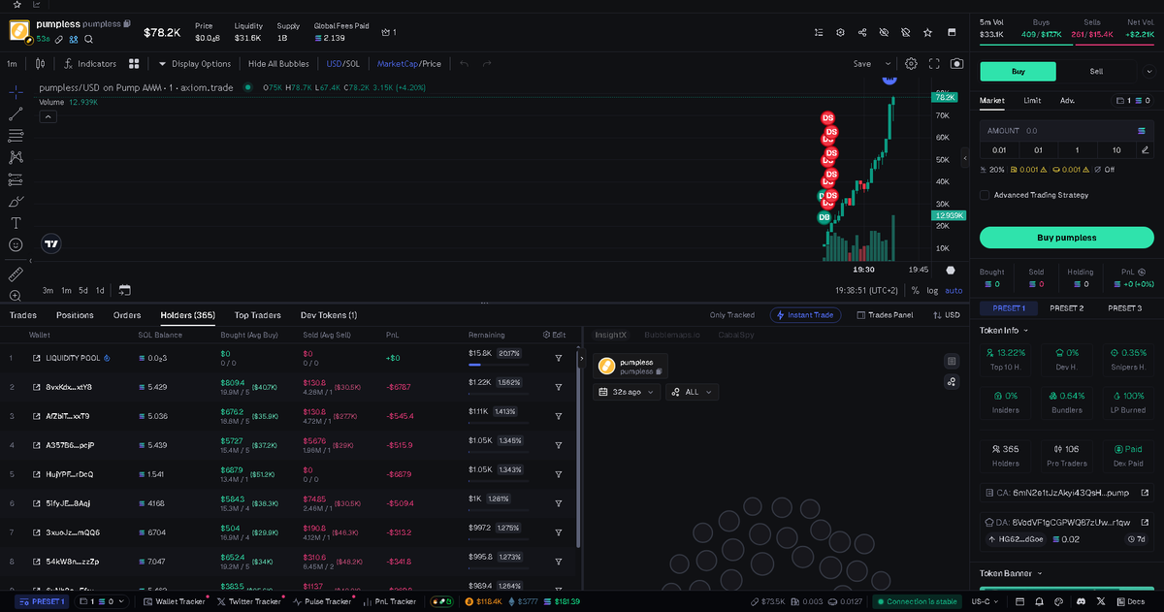Open the ALL filter dropdown
Image resolution: width=1164 pixels, height=612 pixels.
point(693,392)
